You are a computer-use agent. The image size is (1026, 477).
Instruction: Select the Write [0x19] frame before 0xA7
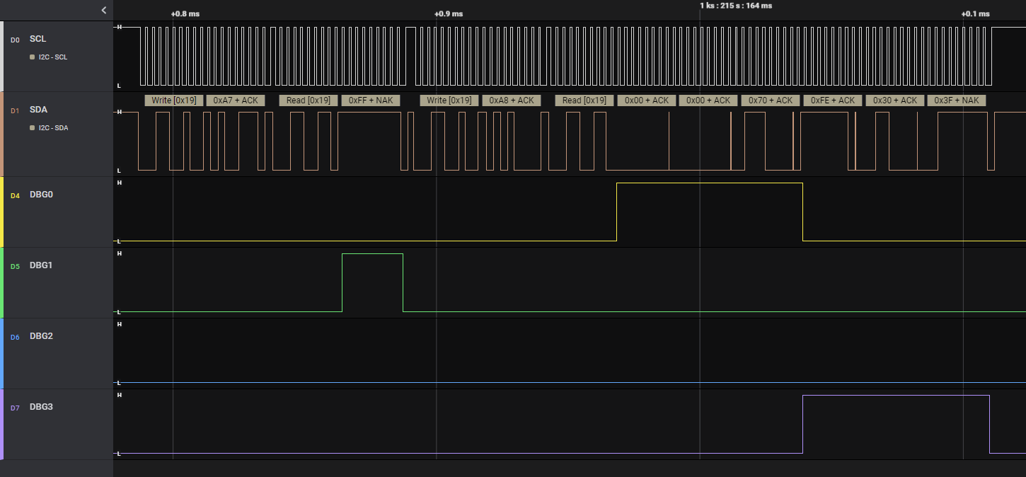[174, 100]
